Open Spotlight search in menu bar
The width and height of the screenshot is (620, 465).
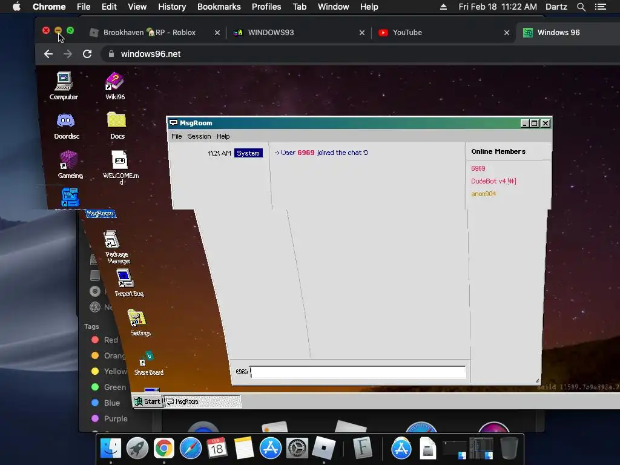[x=581, y=7]
